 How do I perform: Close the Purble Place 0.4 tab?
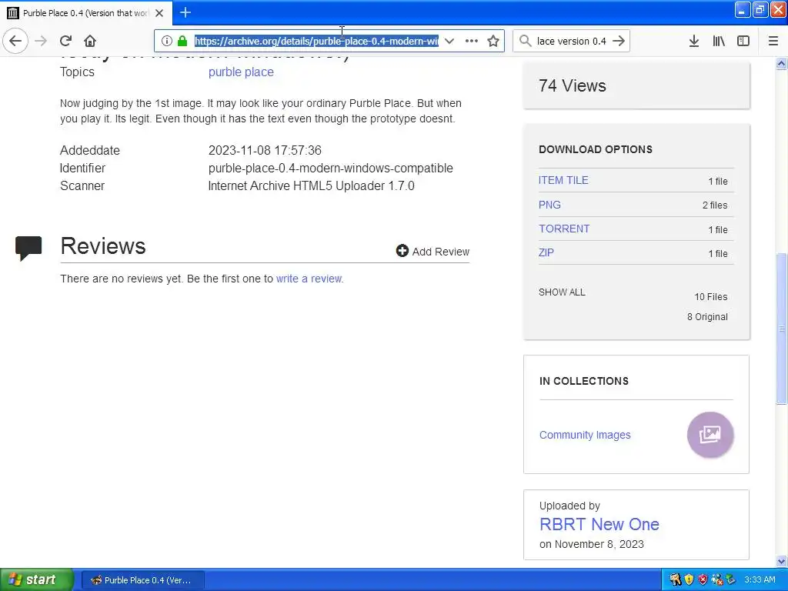159,13
